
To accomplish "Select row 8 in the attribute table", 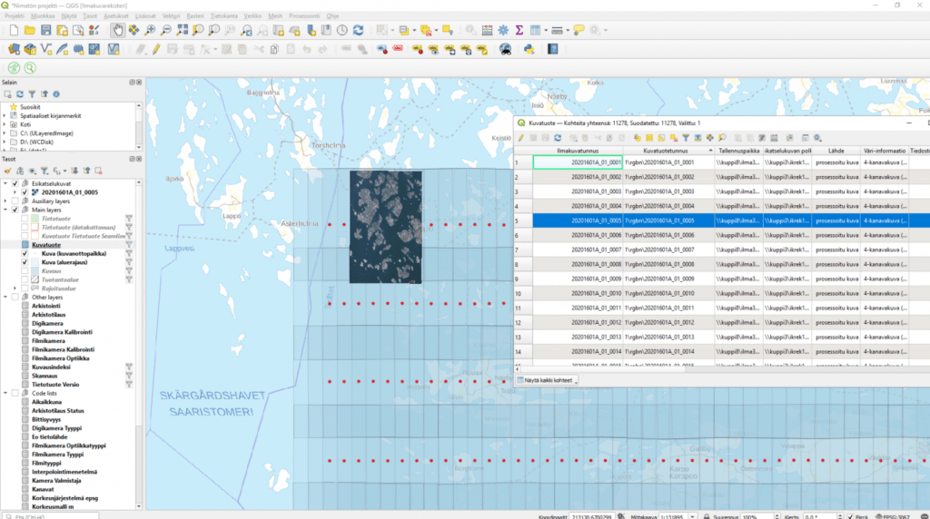I will 522,264.
